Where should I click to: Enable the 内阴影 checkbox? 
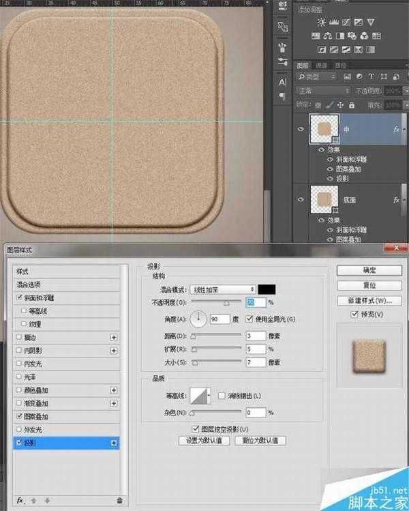(x=19, y=351)
